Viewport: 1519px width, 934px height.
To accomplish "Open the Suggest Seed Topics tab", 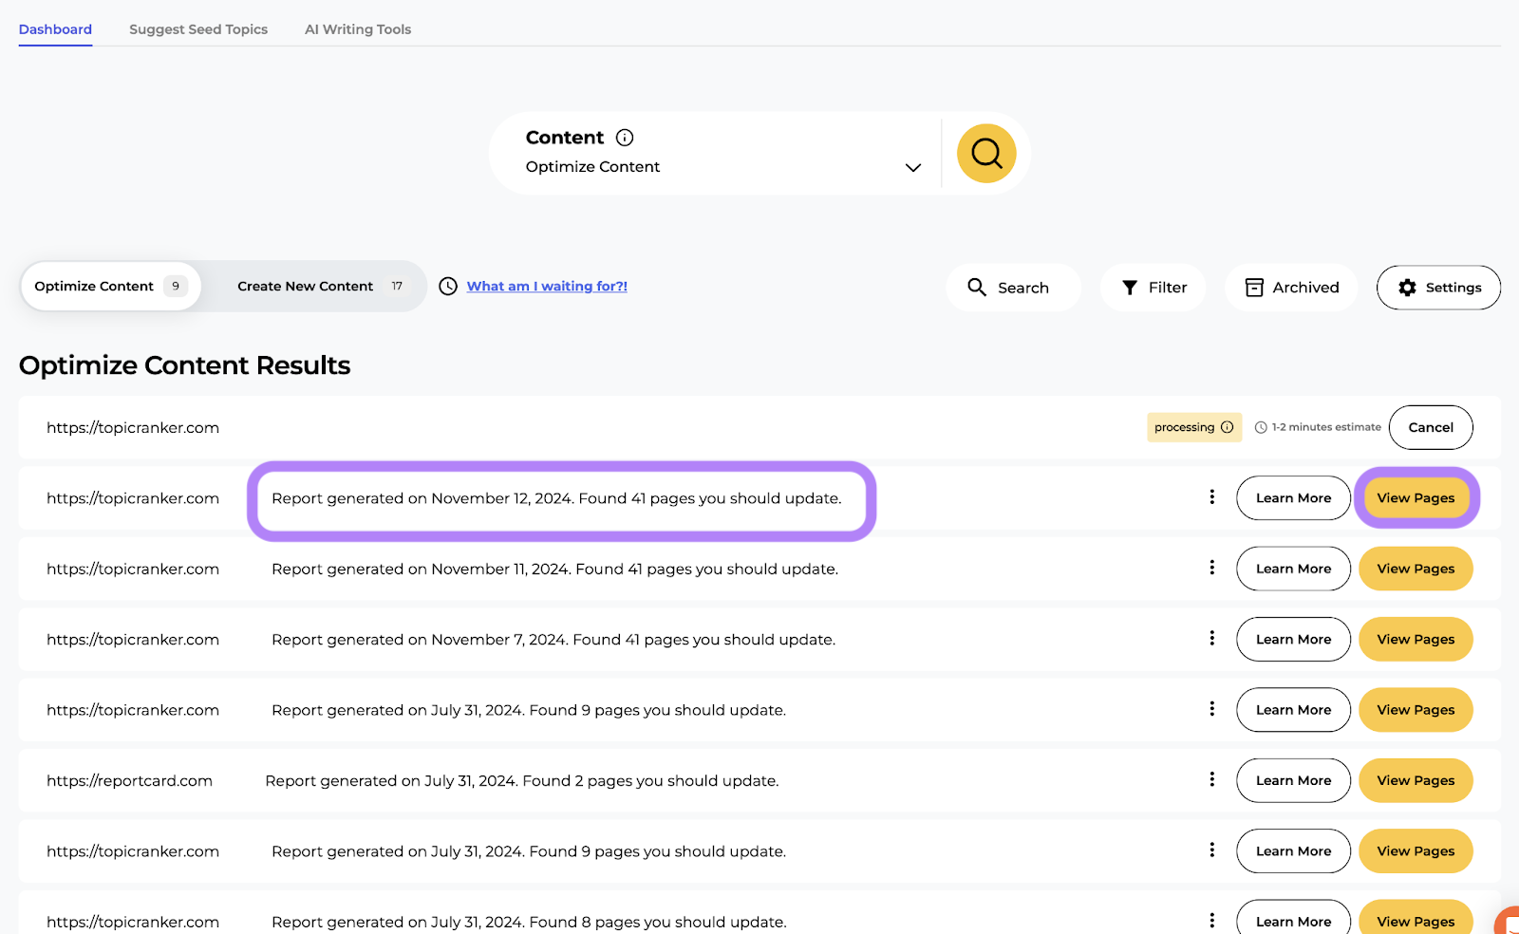I will (198, 29).
